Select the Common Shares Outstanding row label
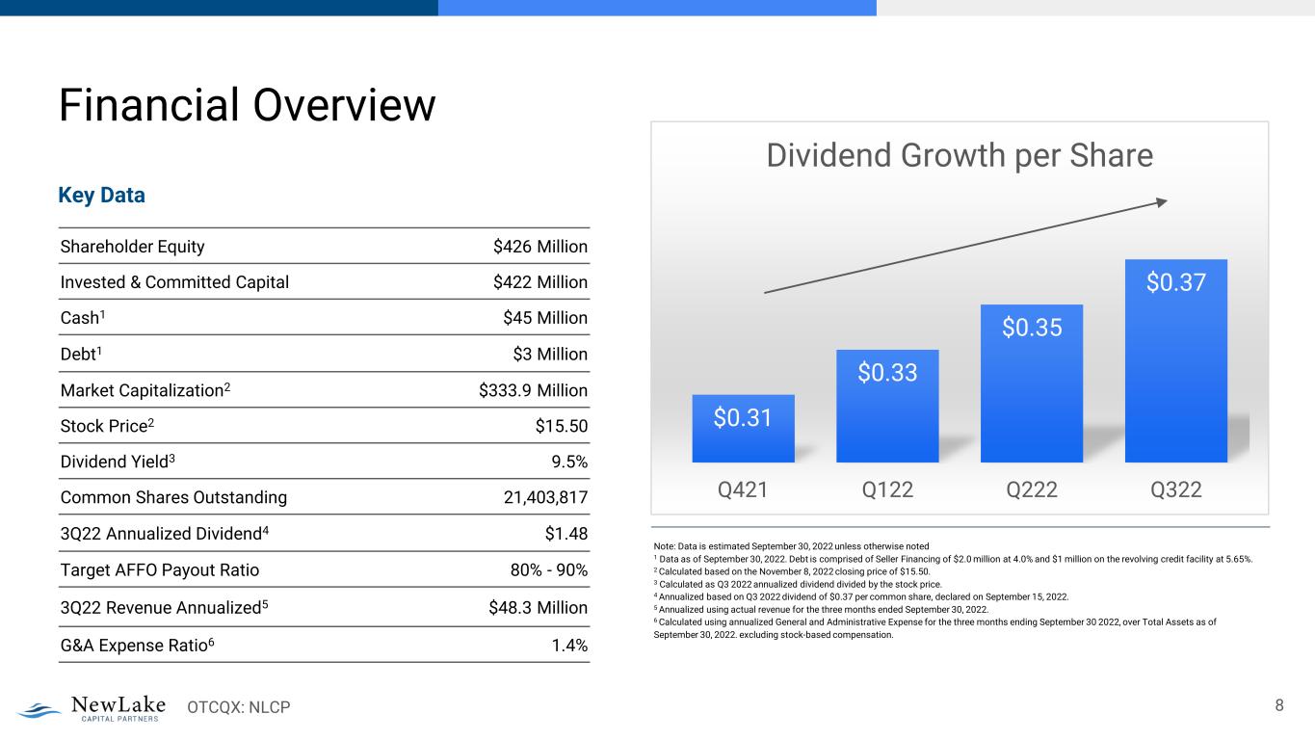 click(173, 498)
